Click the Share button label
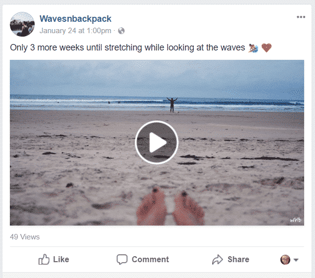This screenshot has width=315, height=278. [238, 259]
